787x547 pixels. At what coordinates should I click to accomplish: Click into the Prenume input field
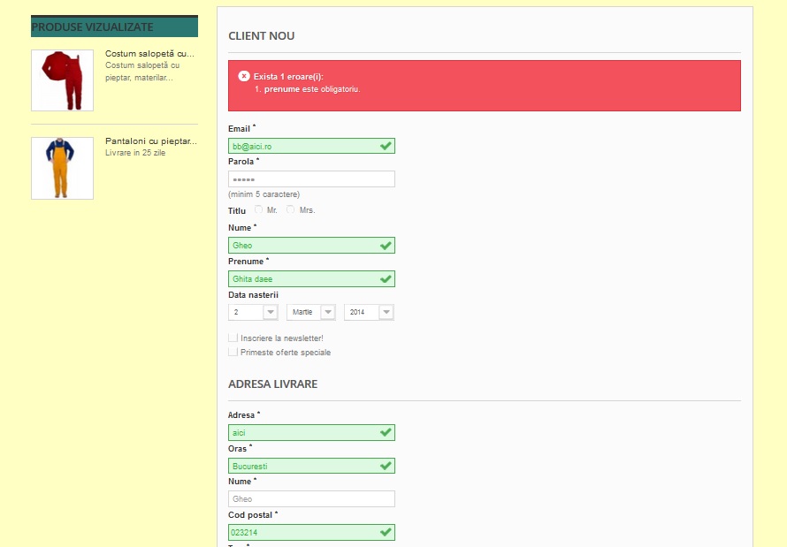[x=311, y=278]
